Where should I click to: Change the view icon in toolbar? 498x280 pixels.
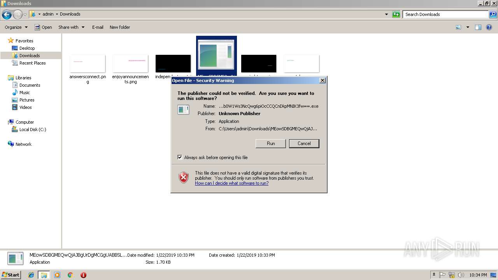tap(458, 27)
